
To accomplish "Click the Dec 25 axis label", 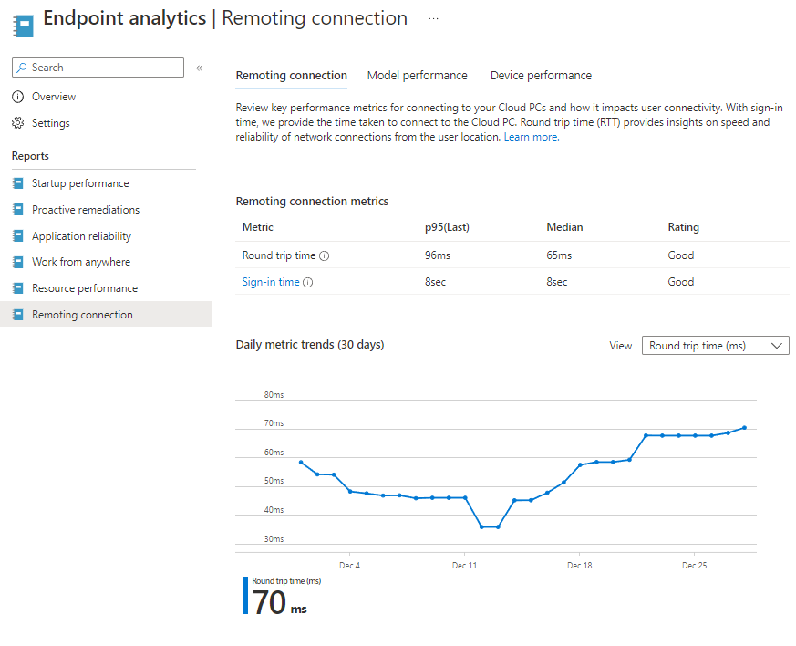I will point(695,566).
